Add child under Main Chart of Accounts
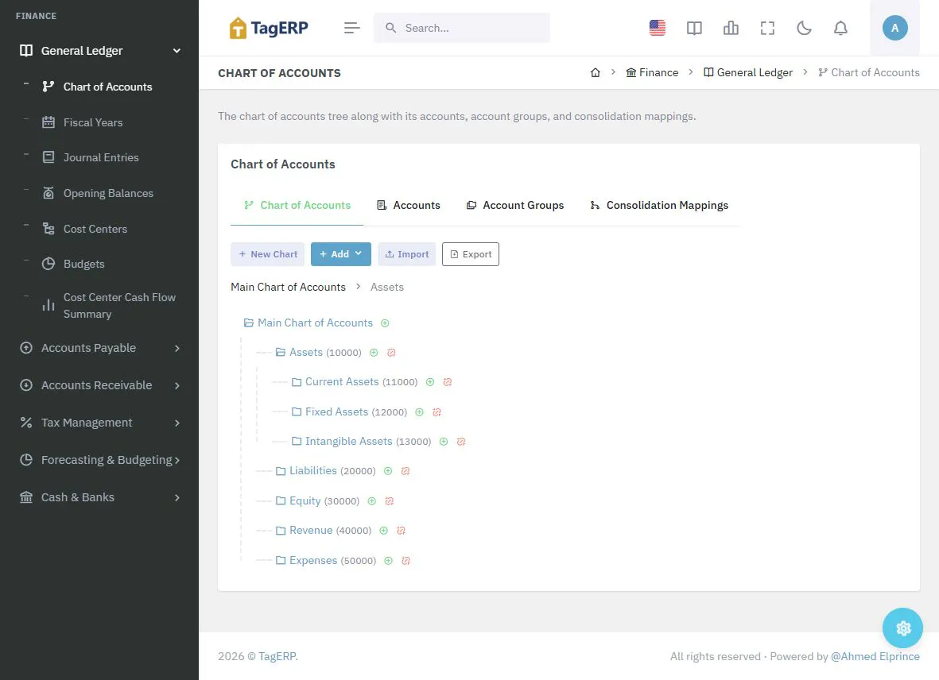The width and height of the screenshot is (939, 680). point(385,323)
